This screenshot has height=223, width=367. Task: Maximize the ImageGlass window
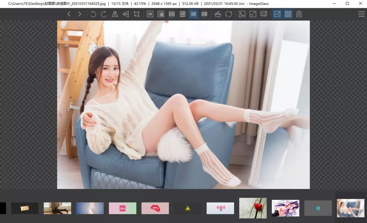(x=347, y=3)
